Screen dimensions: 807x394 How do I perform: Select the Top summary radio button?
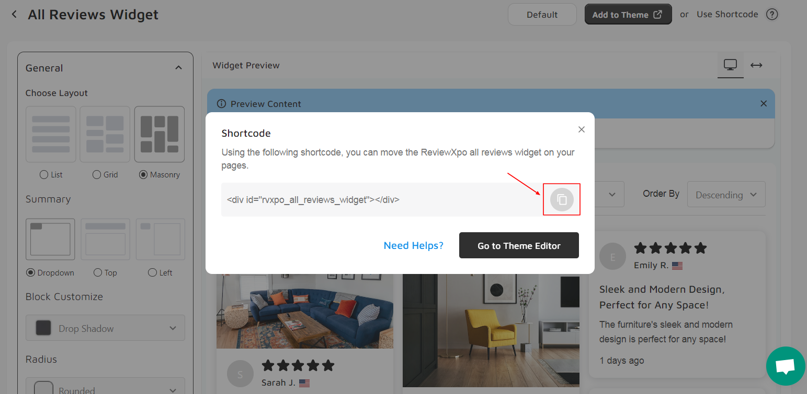[98, 272]
